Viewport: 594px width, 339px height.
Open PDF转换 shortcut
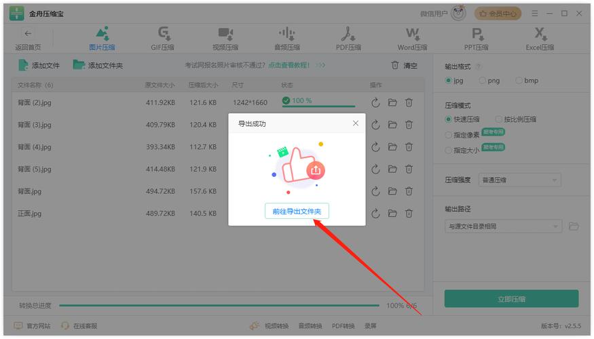(344, 325)
